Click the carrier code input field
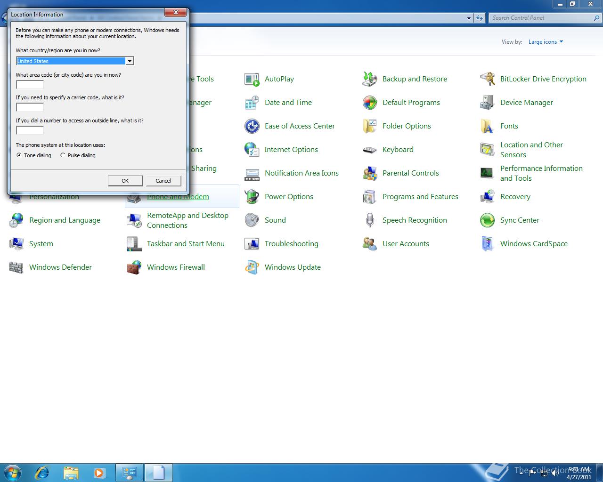603x482 pixels. pyautogui.click(x=30, y=107)
